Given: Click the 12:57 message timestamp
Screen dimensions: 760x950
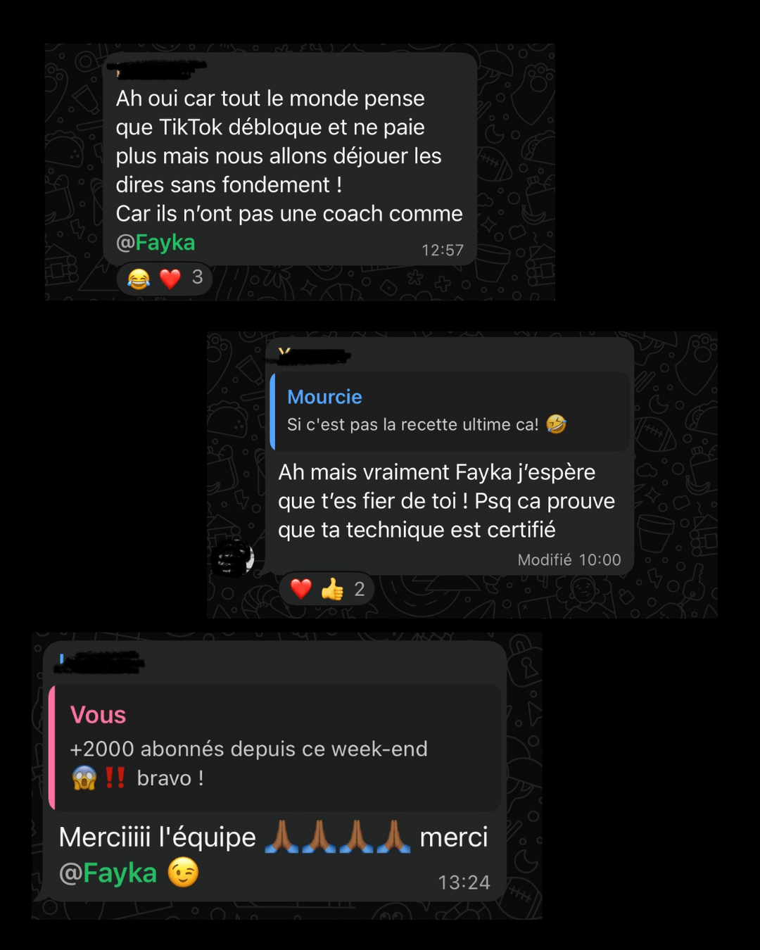Looking at the screenshot, I should pyautogui.click(x=443, y=250).
